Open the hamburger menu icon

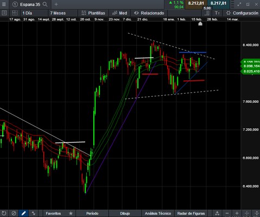[x=4, y=4]
